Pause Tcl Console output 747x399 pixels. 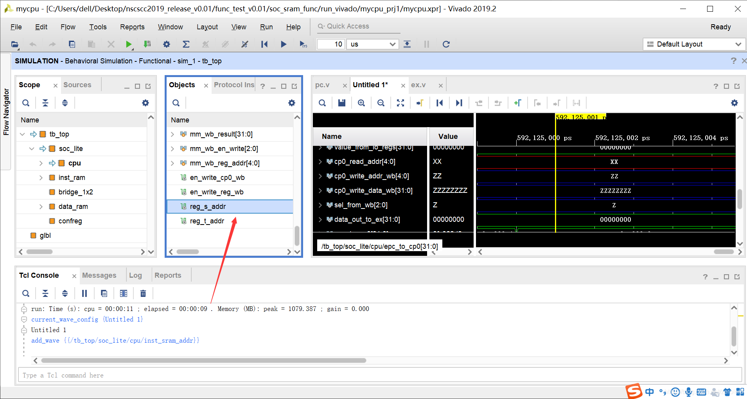84,293
